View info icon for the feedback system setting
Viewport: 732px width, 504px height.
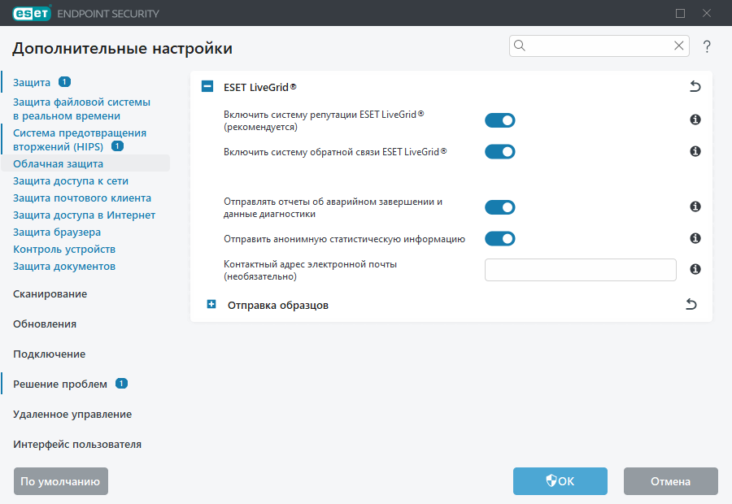coord(695,151)
